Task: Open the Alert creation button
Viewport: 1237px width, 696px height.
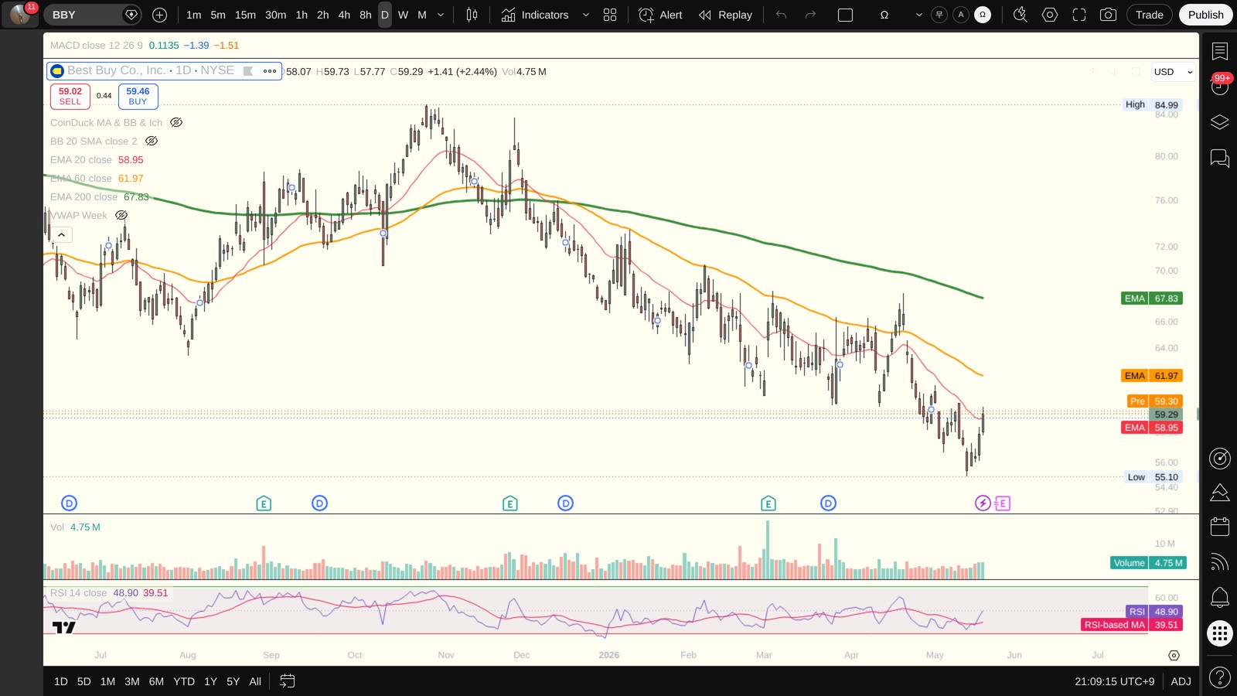Action: pos(660,15)
